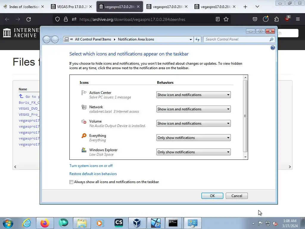305x229 pixels.
Task: Click the site padlock security icon
Action: click(66, 19)
